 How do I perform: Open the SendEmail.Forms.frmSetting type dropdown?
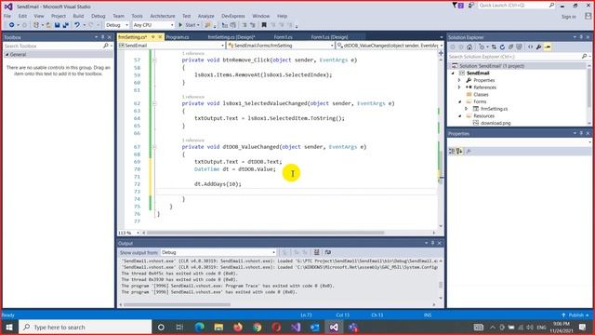[281, 46]
